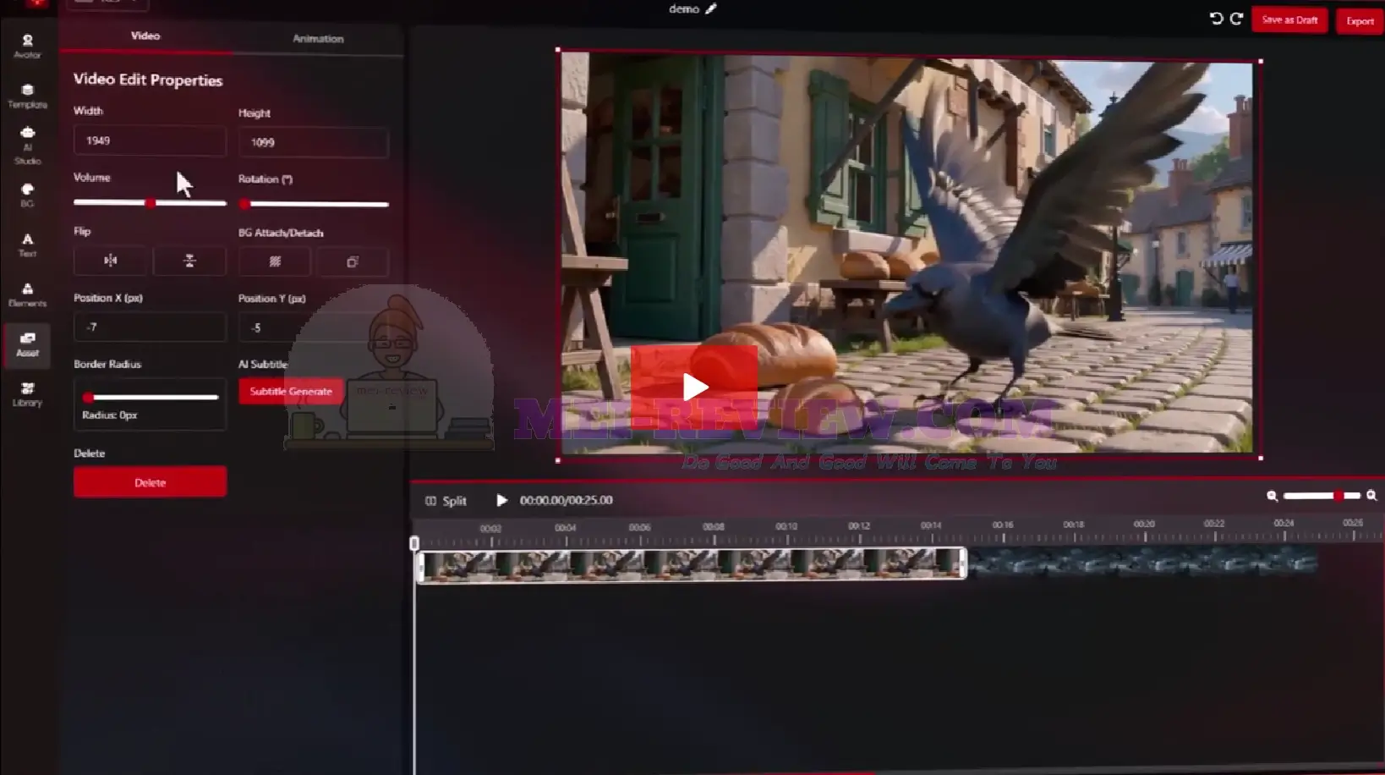1385x775 pixels.
Task: Click the Width input field
Action: point(150,140)
